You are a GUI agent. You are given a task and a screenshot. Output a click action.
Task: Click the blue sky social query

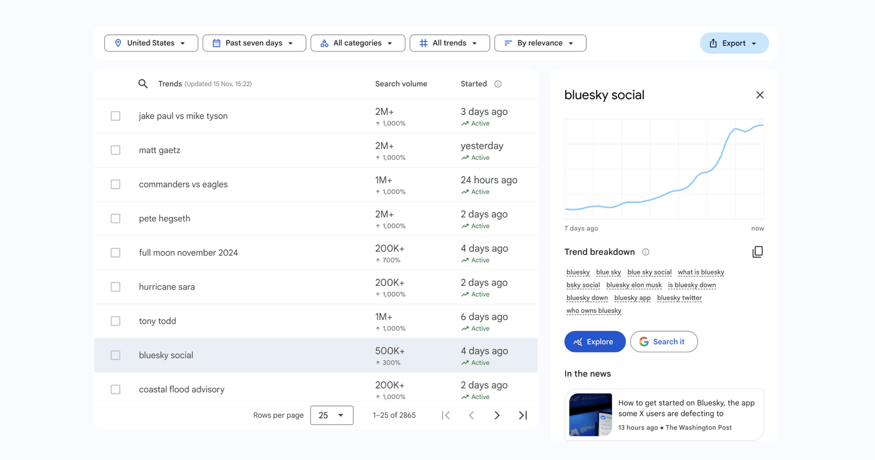pyautogui.click(x=649, y=272)
